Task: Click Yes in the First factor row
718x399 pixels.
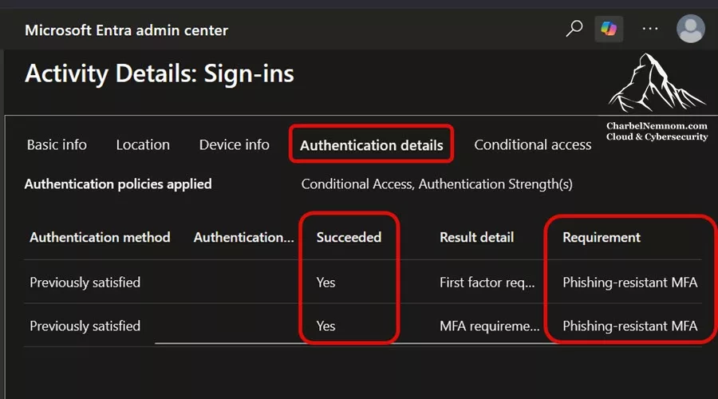Action: pyautogui.click(x=325, y=282)
